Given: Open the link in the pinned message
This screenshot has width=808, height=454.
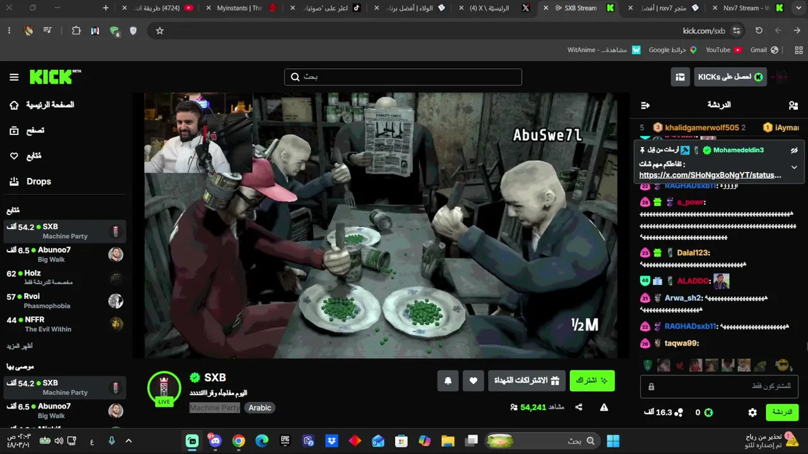Looking at the screenshot, I should (710, 175).
